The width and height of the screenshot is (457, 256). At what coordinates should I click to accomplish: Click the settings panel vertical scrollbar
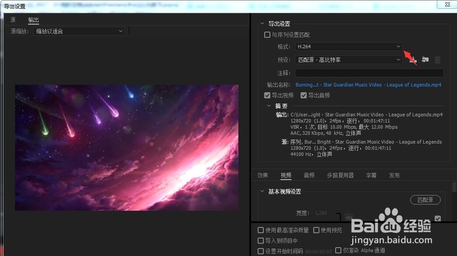point(454,187)
